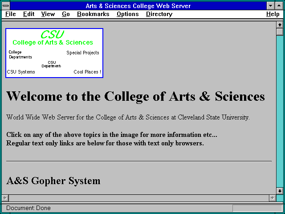Click the horizontal scrollbar left arrow
Viewport: 285px width, 214px height.
[5, 198]
